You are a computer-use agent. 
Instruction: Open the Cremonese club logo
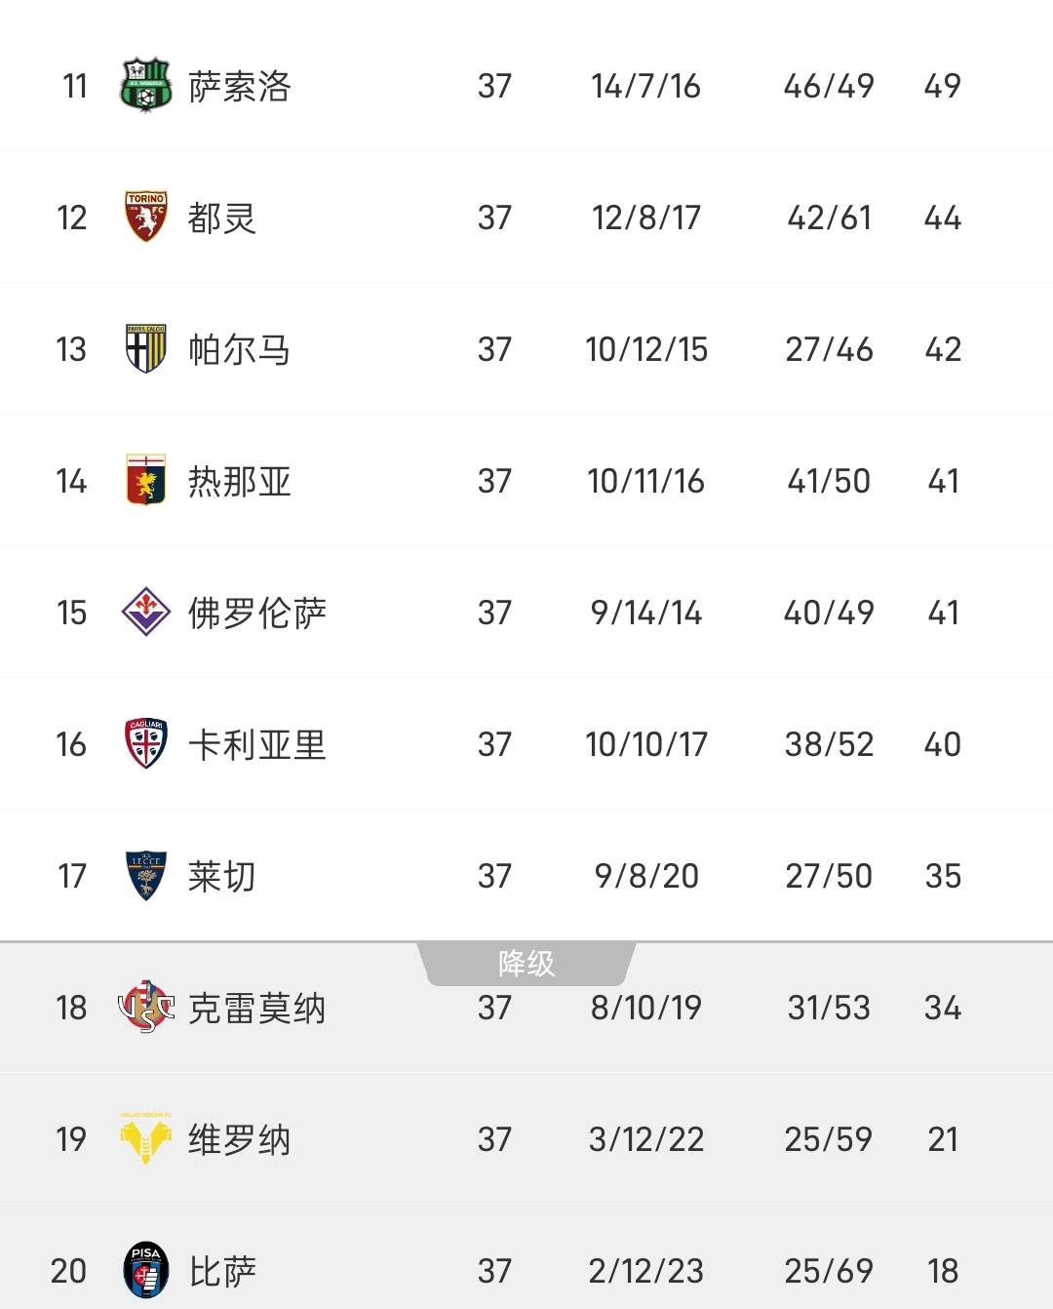coord(146,1007)
